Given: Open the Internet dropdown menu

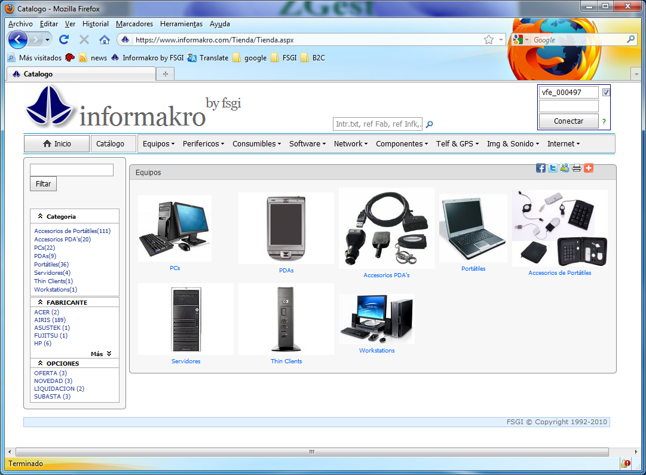Looking at the screenshot, I should (x=563, y=144).
